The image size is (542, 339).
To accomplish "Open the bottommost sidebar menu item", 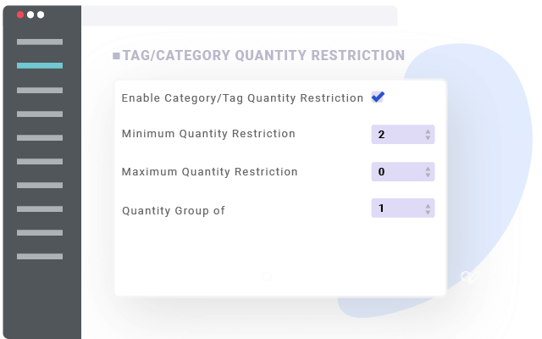I will 40,256.
